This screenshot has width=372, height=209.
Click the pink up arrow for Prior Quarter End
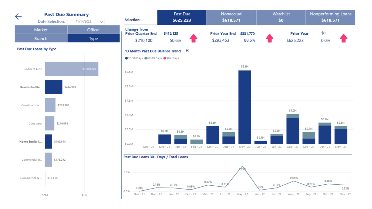click(193, 38)
